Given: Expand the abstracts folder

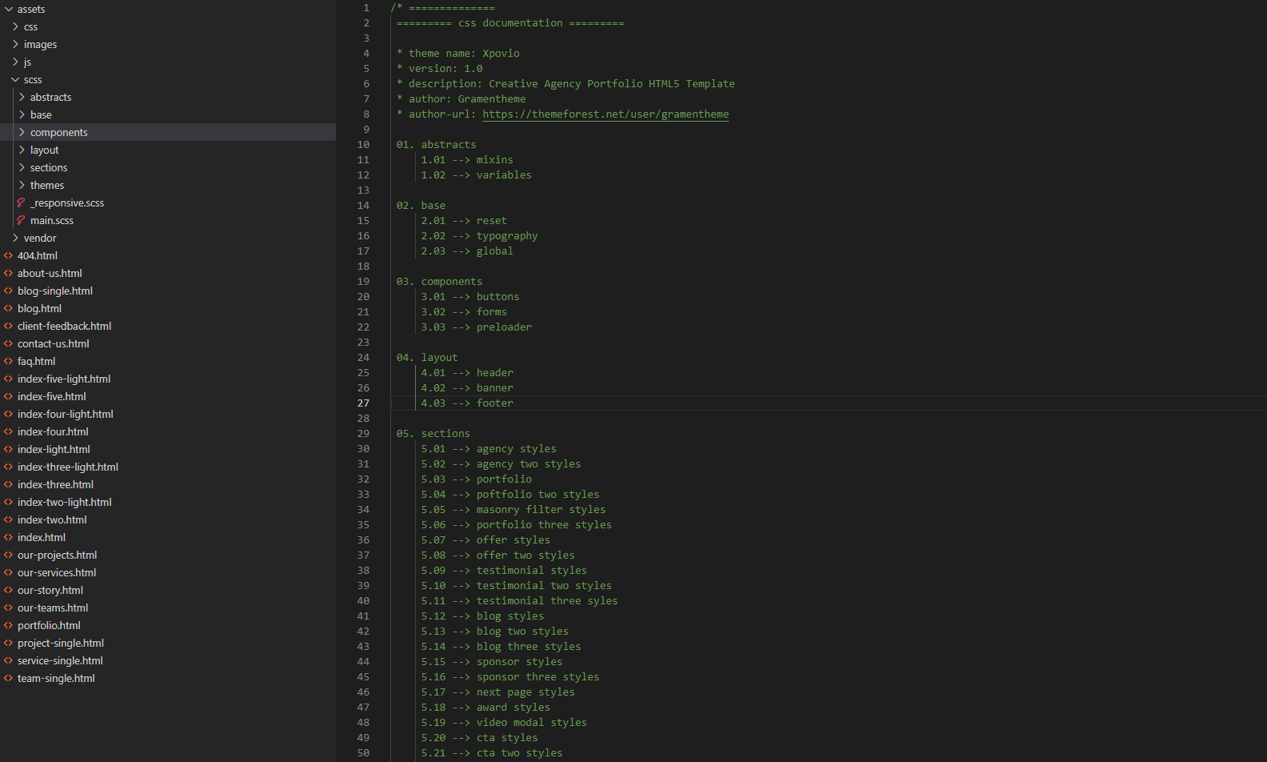Looking at the screenshot, I should (50, 98).
